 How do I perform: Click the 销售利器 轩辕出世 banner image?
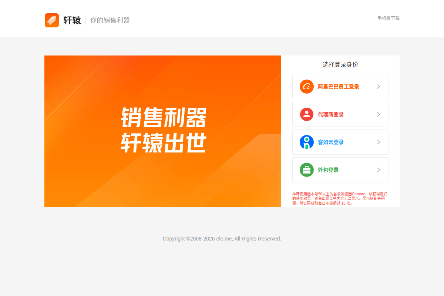coord(163,131)
